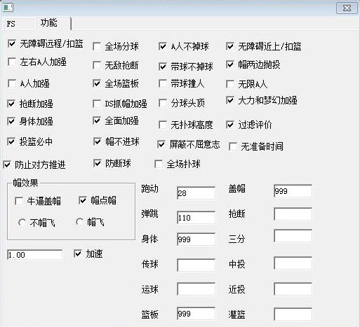Focus the empty 抢断 stat field
Screen dimensions: 360x327
[293, 214]
